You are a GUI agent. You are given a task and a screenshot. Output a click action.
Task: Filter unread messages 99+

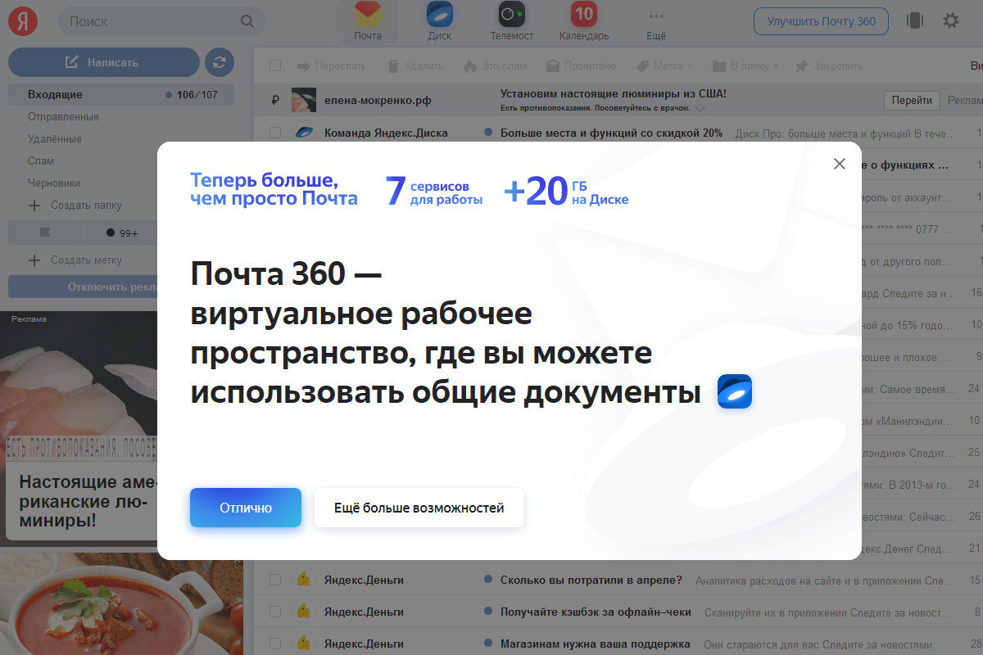[121, 233]
